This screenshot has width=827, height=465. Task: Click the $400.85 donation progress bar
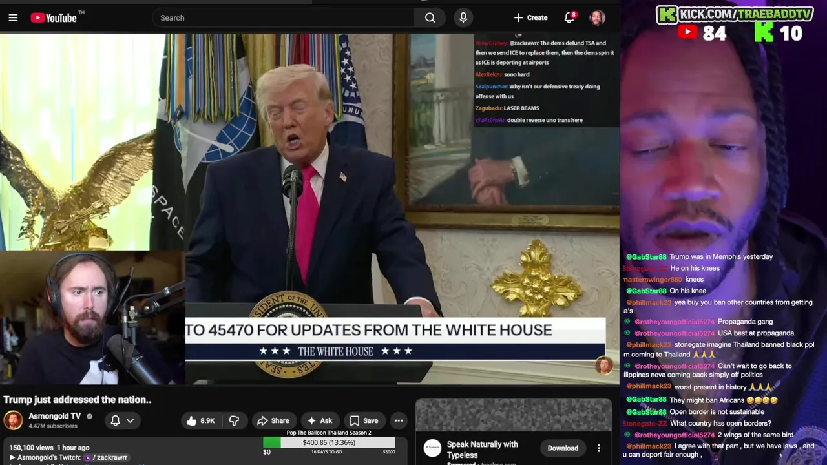click(329, 443)
